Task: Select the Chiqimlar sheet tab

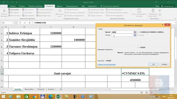Action: tap(41, 89)
